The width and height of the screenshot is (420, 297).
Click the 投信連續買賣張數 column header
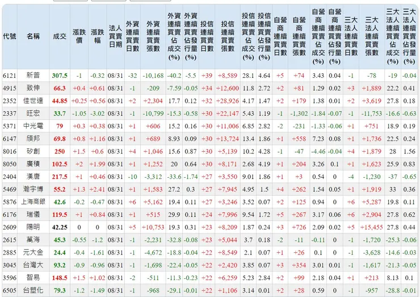228,36
